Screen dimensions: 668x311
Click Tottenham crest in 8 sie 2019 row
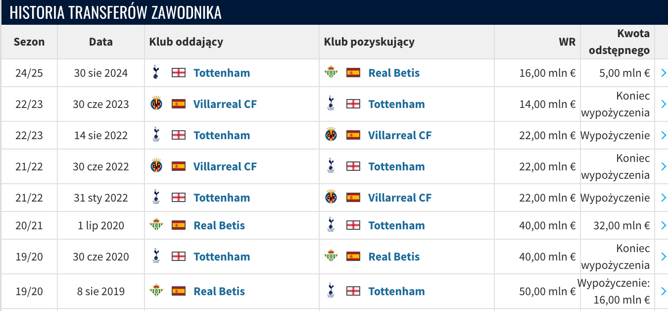331,291
